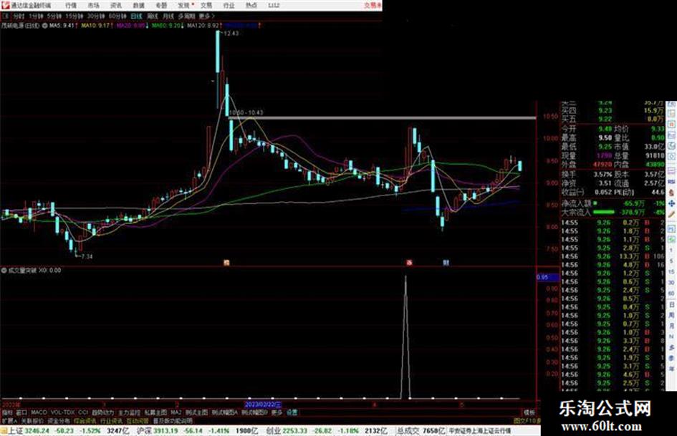
Task: Click the MA settings circle icon
Action: click(x=44, y=26)
